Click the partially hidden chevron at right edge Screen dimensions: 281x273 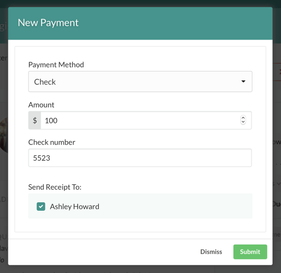pos(278,183)
